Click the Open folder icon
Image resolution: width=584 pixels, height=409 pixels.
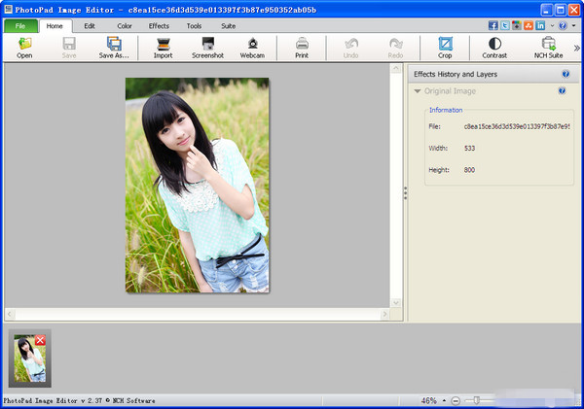24,45
